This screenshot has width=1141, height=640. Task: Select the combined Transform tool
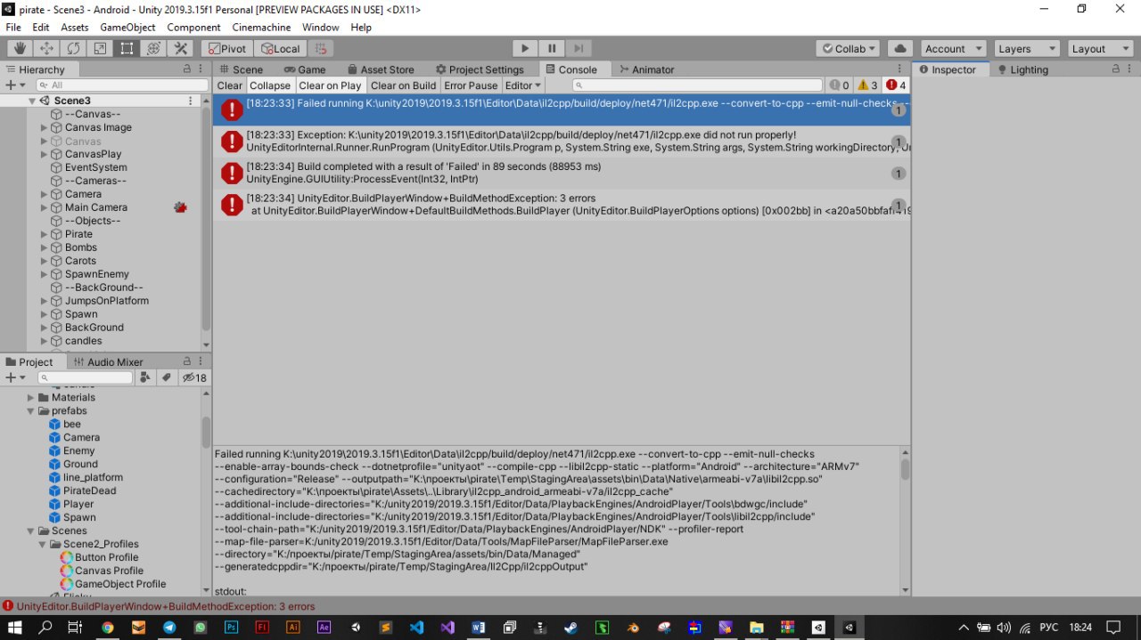tap(153, 49)
